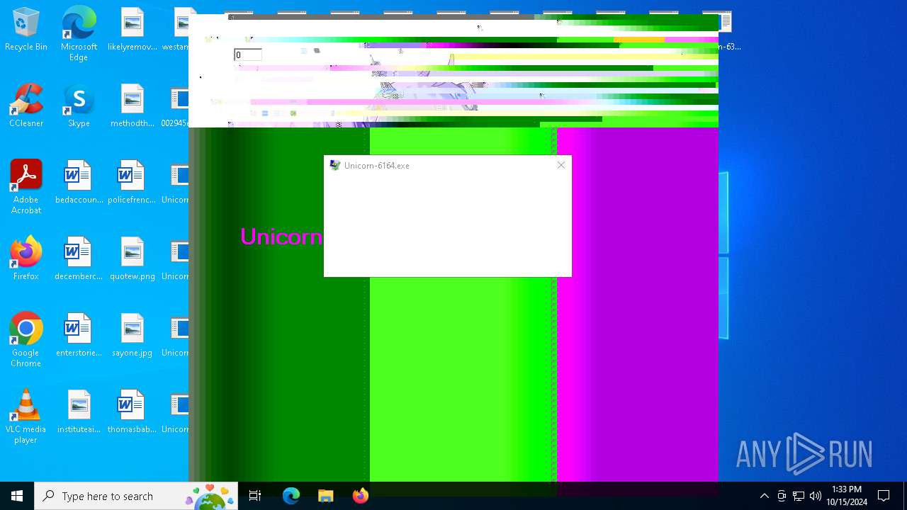The width and height of the screenshot is (907, 510).
Task: Open Firefox from the taskbar
Action: [x=361, y=496]
